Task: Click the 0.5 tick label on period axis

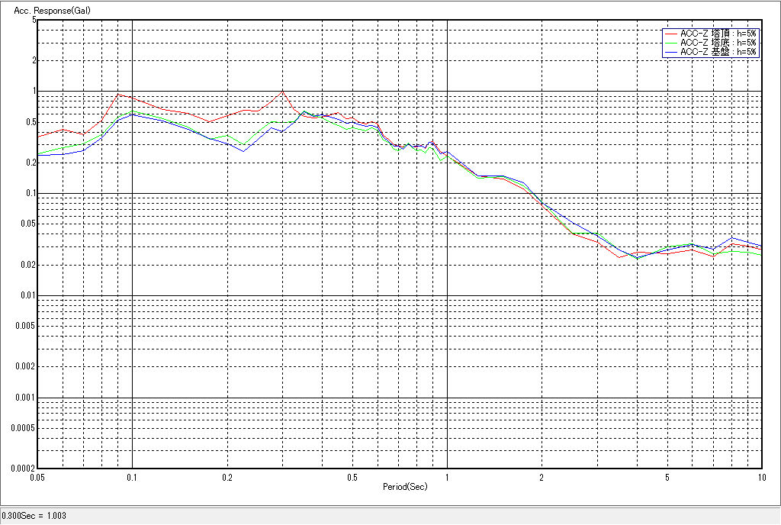Action: tap(352, 477)
